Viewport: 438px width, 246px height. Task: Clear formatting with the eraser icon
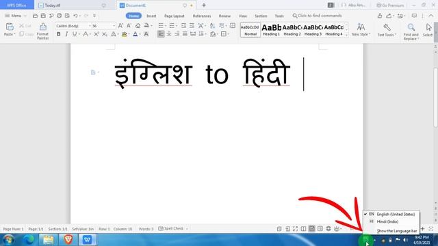[x=138, y=26]
